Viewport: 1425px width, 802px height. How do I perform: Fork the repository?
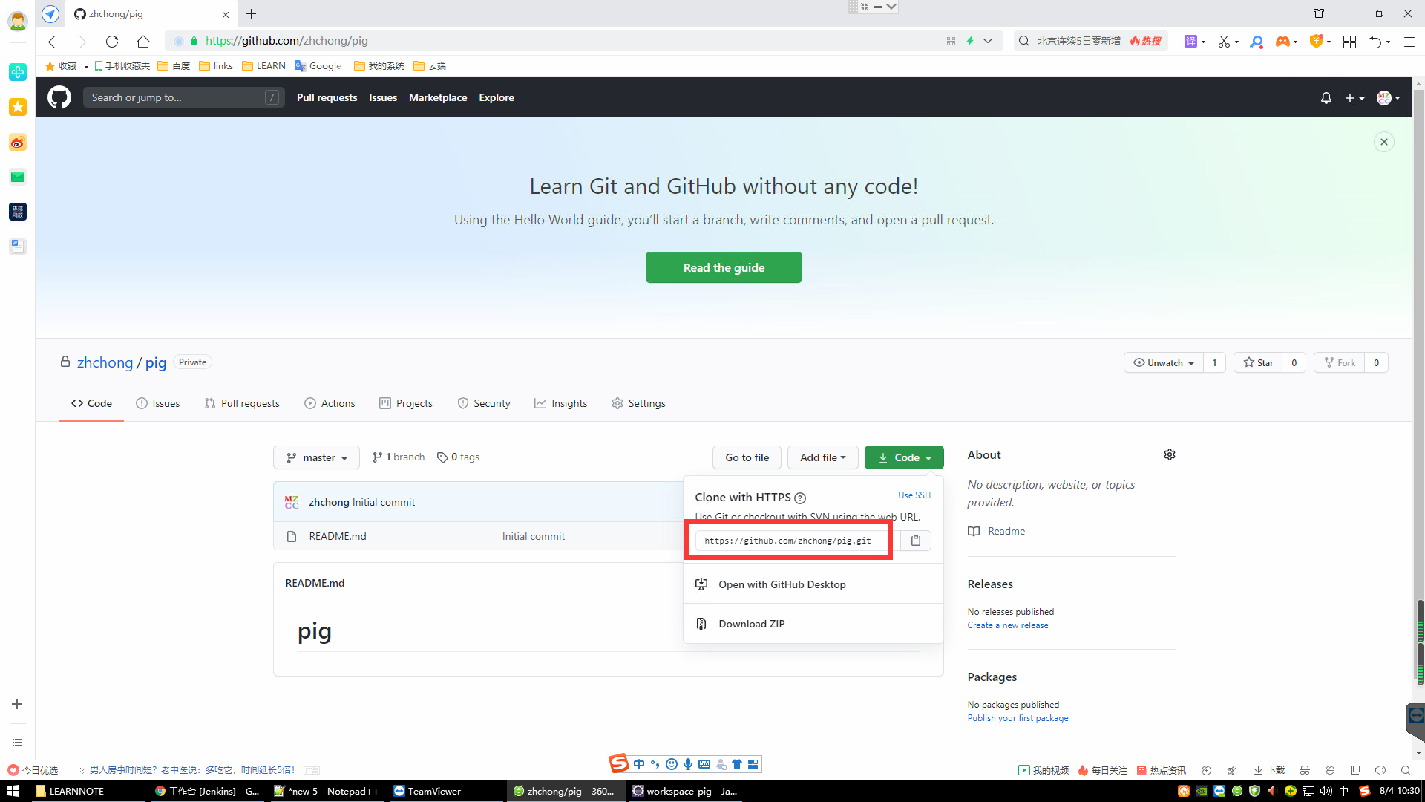click(1340, 362)
